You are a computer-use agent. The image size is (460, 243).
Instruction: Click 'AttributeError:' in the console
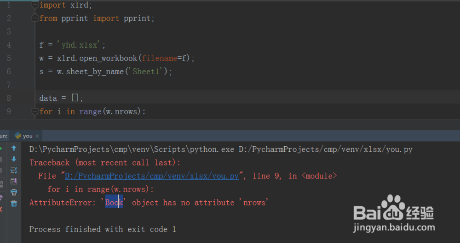[63, 203]
